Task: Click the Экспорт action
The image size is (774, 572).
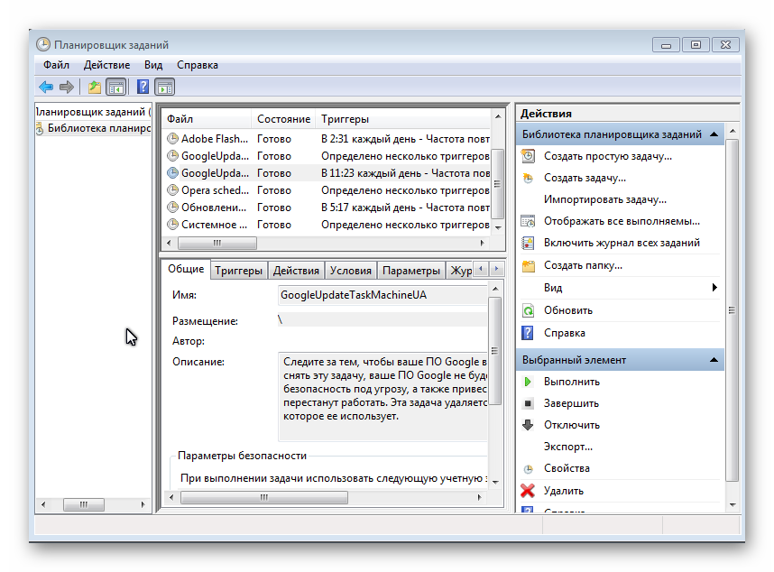Action: (x=567, y=447)
